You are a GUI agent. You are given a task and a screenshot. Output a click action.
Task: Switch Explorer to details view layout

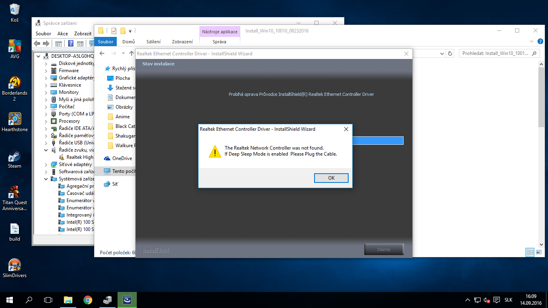(x=530, y=252)
